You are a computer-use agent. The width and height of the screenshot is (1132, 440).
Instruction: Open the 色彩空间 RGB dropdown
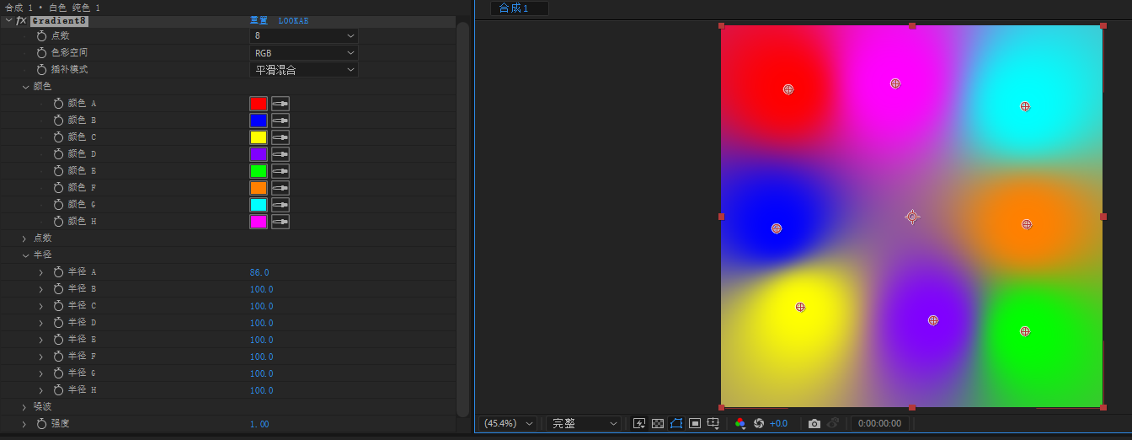(304, 52)
